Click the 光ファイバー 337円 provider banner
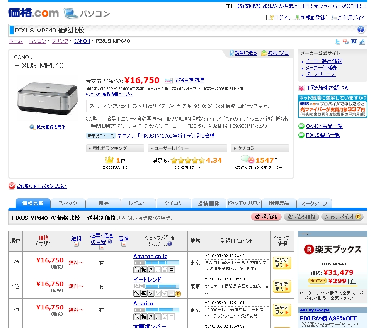This screenshot has width=376, height=328. [333, 106]
